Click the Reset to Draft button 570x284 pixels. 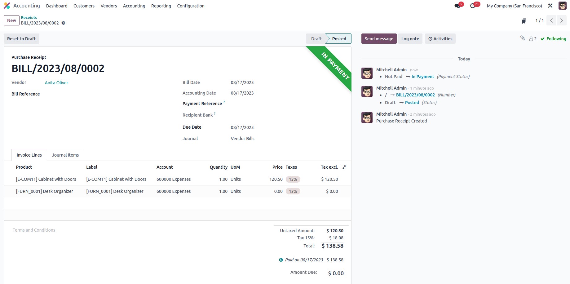pyautogui.click(x=21, y=39)
